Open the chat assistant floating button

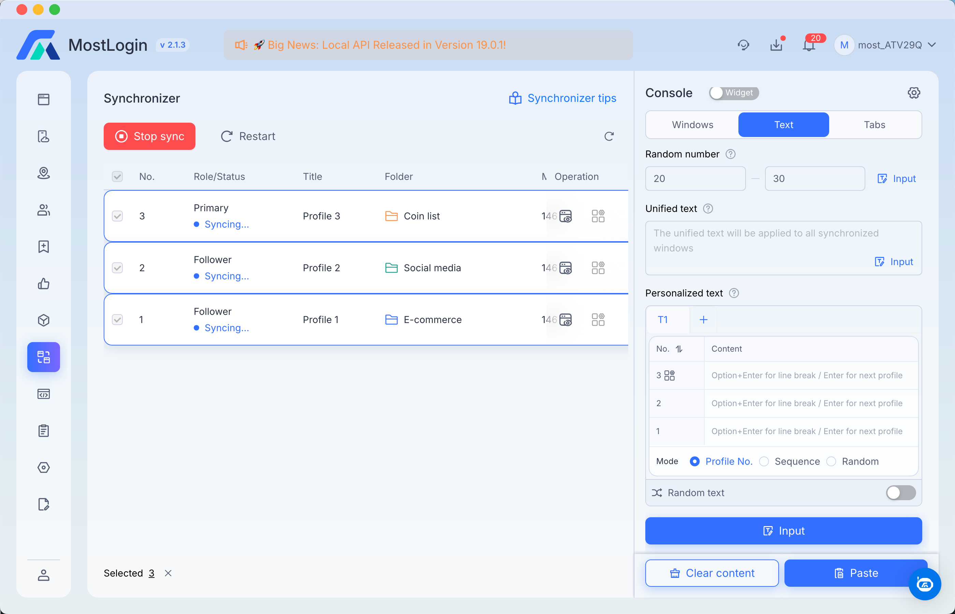pos(925,584)
